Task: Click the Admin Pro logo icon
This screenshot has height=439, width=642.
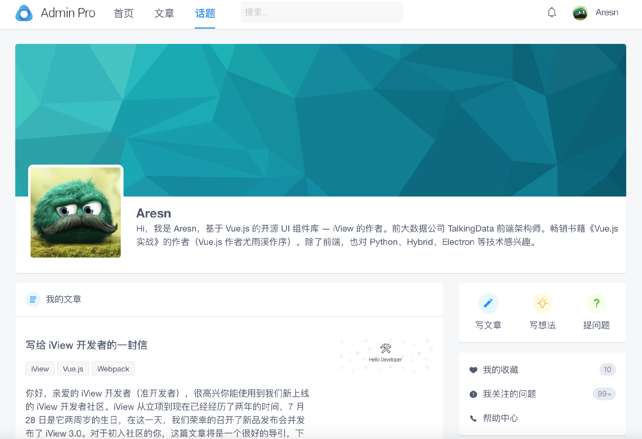Action: point(24,13)
